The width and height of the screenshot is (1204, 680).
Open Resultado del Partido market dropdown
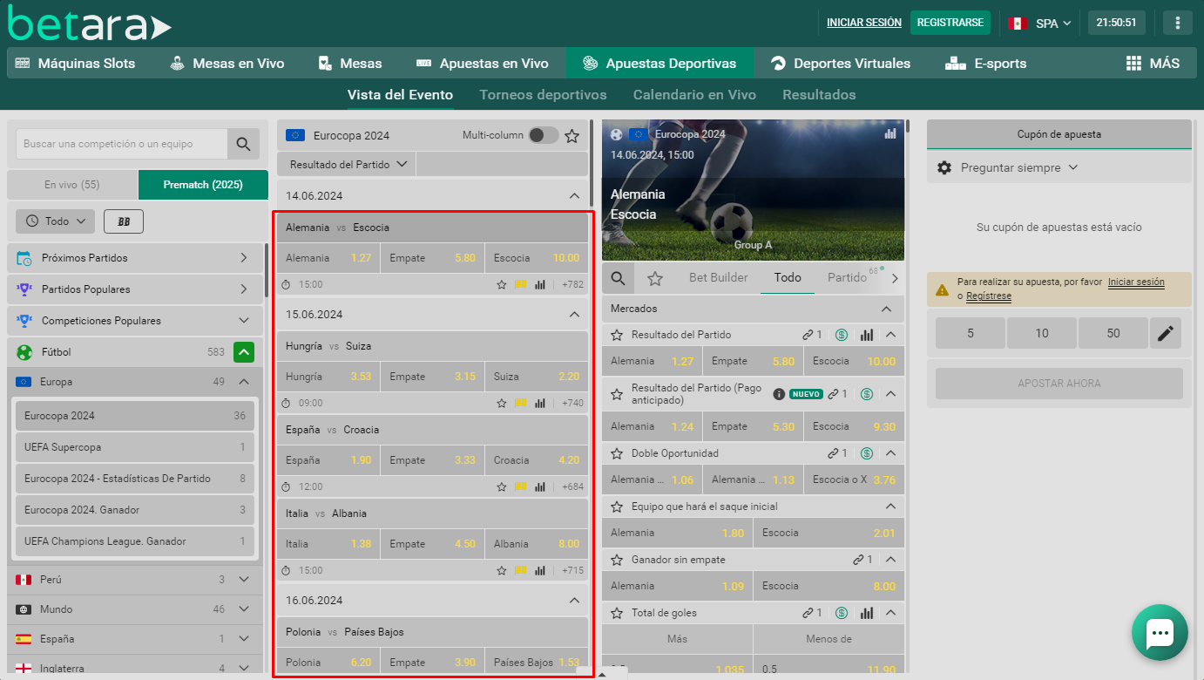[x=347, y=164]
